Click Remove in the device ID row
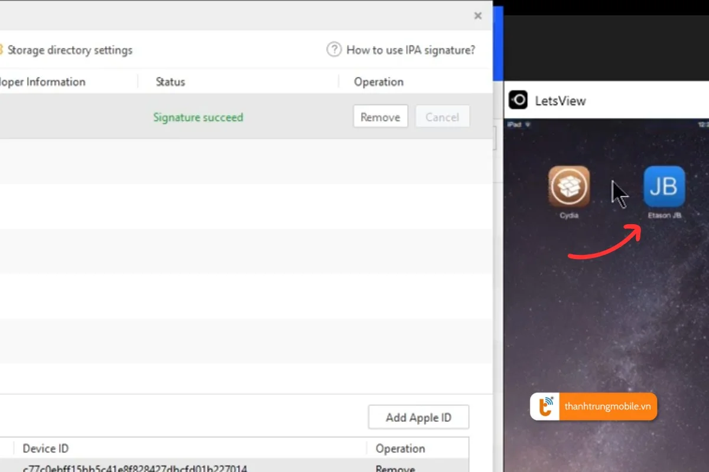This screenshot has width=709, height=472. pos(395,468)
